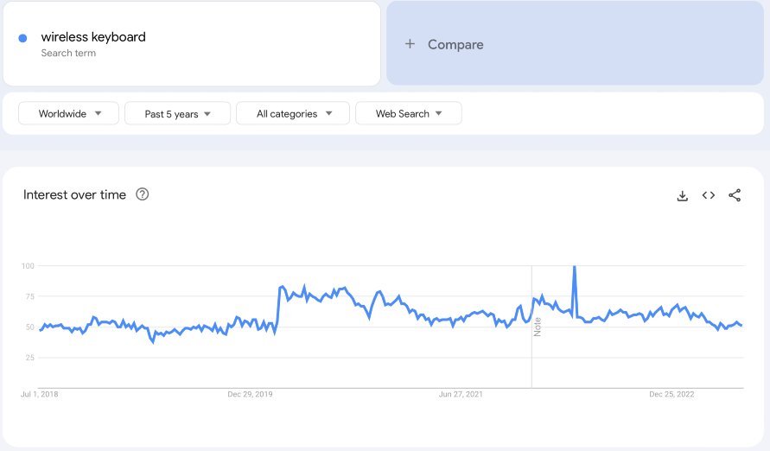Change the Web Search type dropdown
Viewport: 770px width, 451px height.
[x=409, y=113]
